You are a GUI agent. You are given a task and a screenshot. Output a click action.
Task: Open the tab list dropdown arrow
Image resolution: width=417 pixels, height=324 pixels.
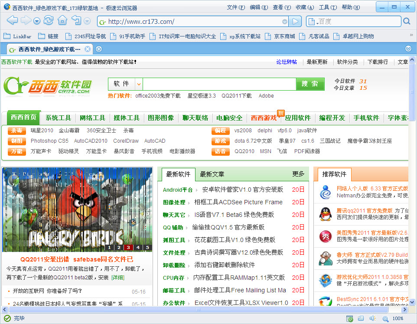tap(408, 49)
